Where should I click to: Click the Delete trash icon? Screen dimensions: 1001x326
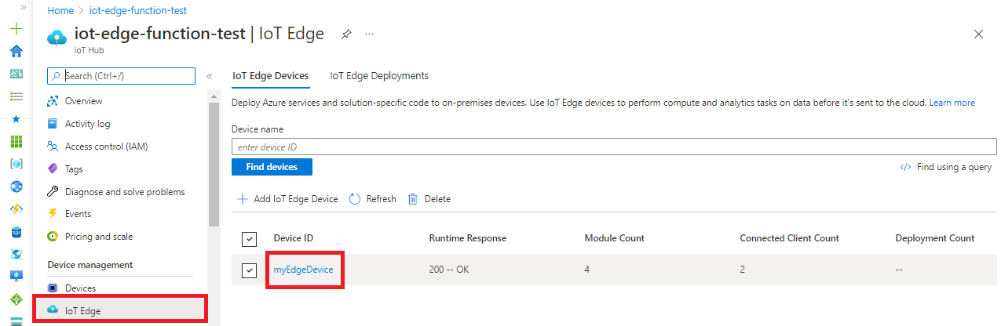pos(413,199)
